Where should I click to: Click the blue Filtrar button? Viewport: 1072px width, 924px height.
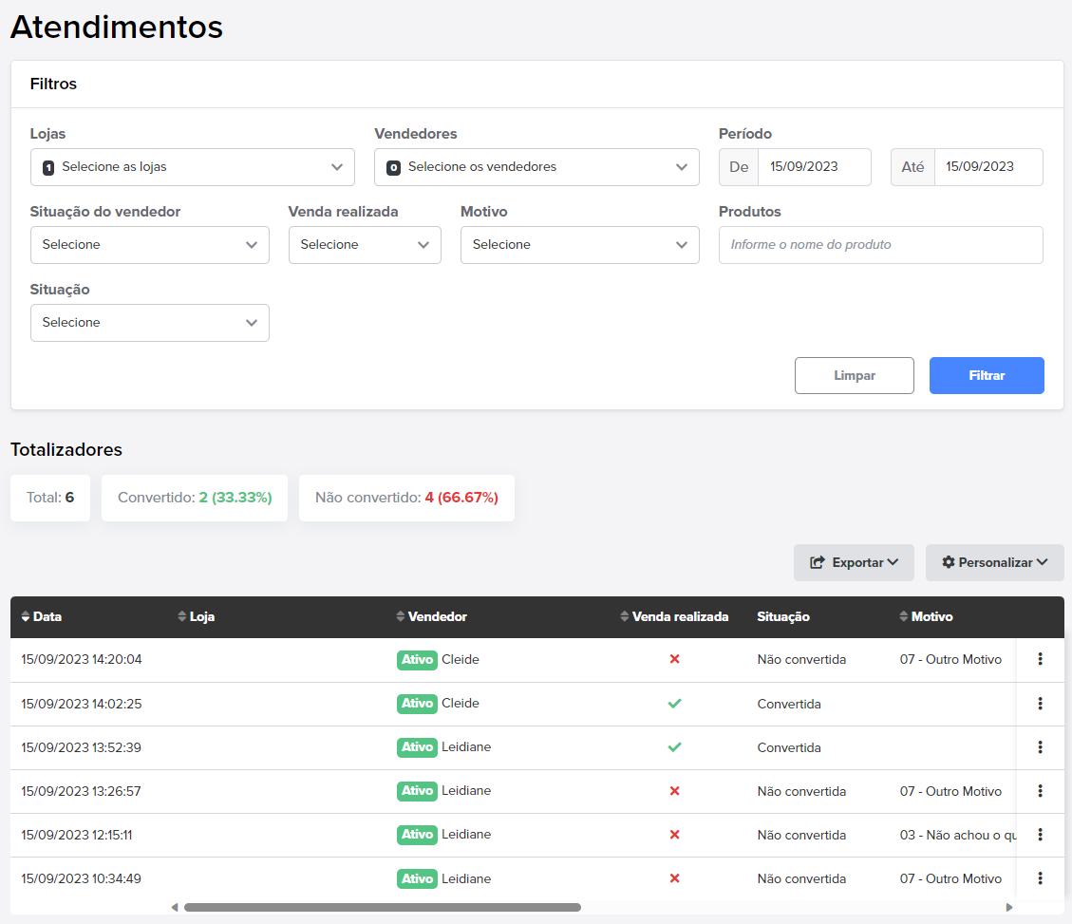click(x=987, y=375)
